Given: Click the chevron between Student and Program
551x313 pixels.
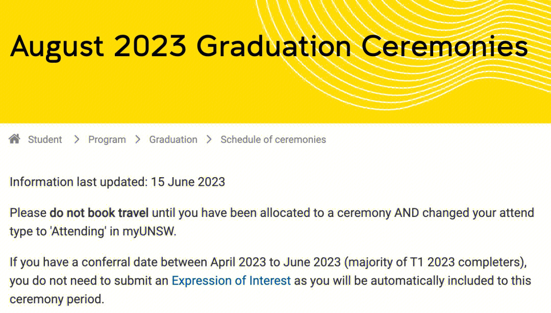Looking at the screenshot, I should pyautogui.click(x=77, y=139).
